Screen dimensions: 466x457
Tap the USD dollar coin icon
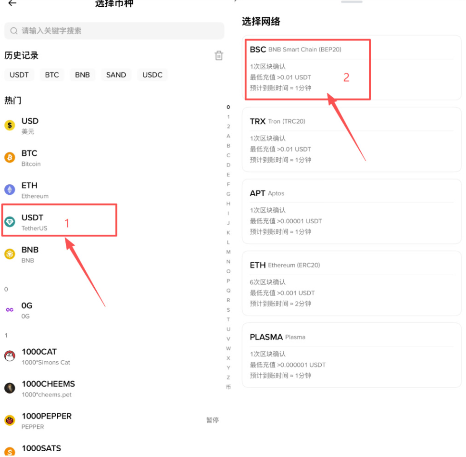click(10, 126)
